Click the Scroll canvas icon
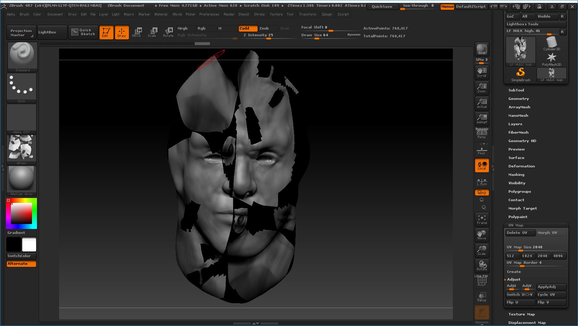 click(482, 72)
